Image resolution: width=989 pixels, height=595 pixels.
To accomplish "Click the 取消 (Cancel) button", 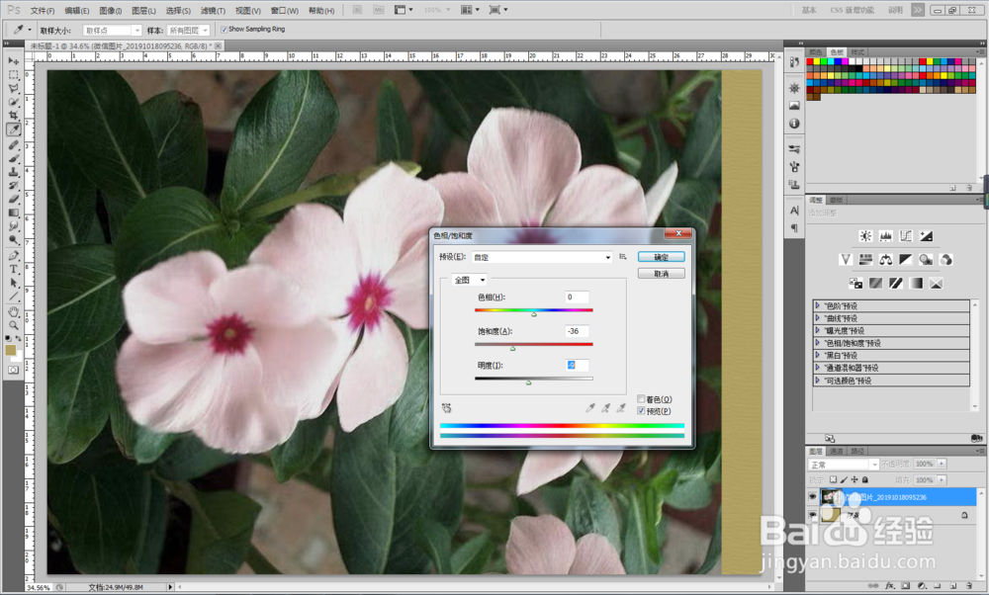I will point(661,274).
